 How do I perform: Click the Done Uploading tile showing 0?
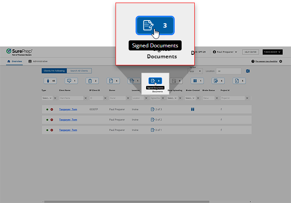(176, 81)
